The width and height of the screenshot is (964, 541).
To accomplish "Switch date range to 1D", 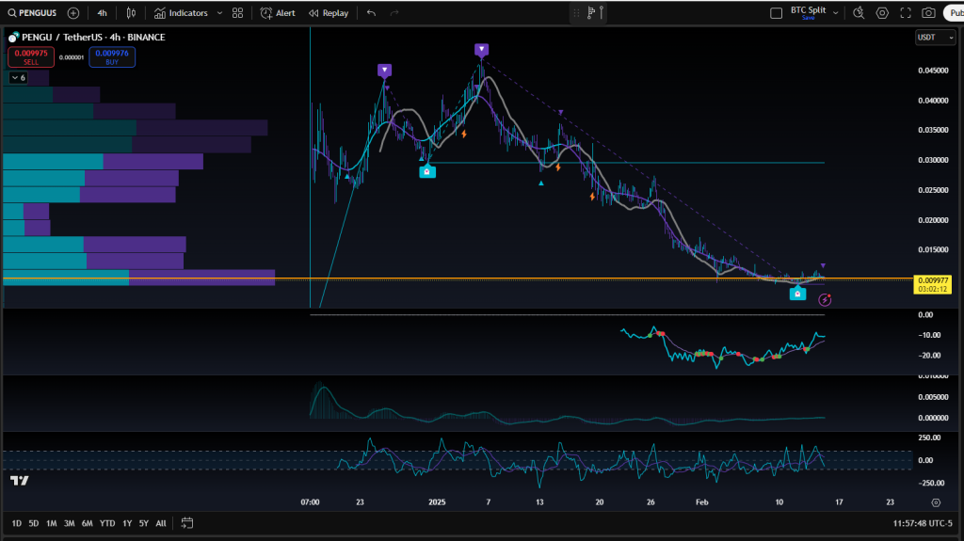I will click(x=17, y=523).
